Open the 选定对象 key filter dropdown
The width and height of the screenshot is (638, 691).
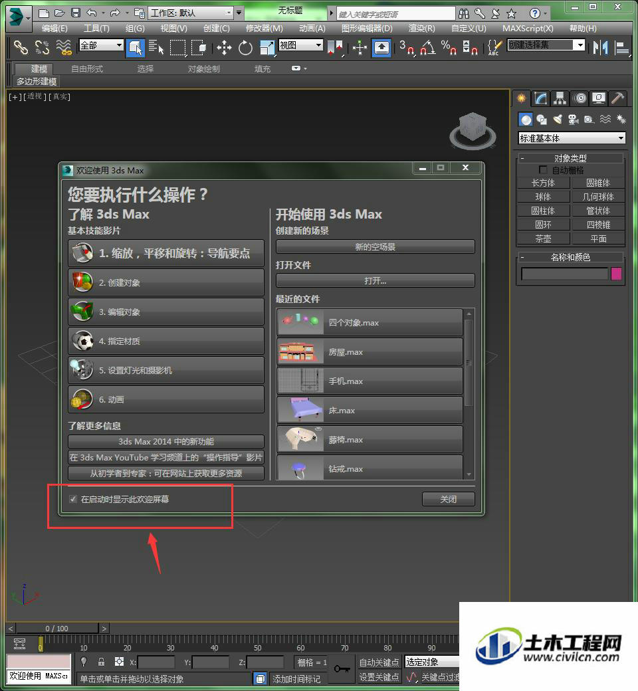432,662
